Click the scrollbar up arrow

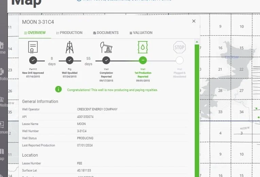[197, 42]
